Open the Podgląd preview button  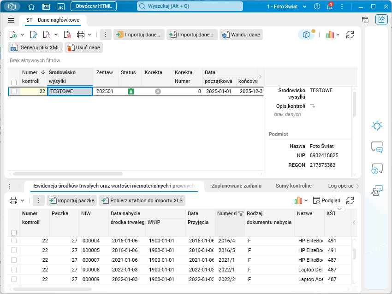[x=327, y=200]
